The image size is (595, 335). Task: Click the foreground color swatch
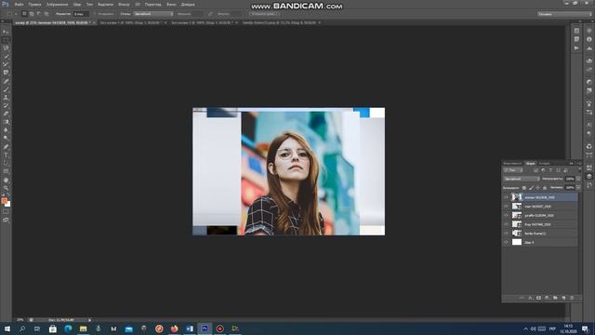4,201
